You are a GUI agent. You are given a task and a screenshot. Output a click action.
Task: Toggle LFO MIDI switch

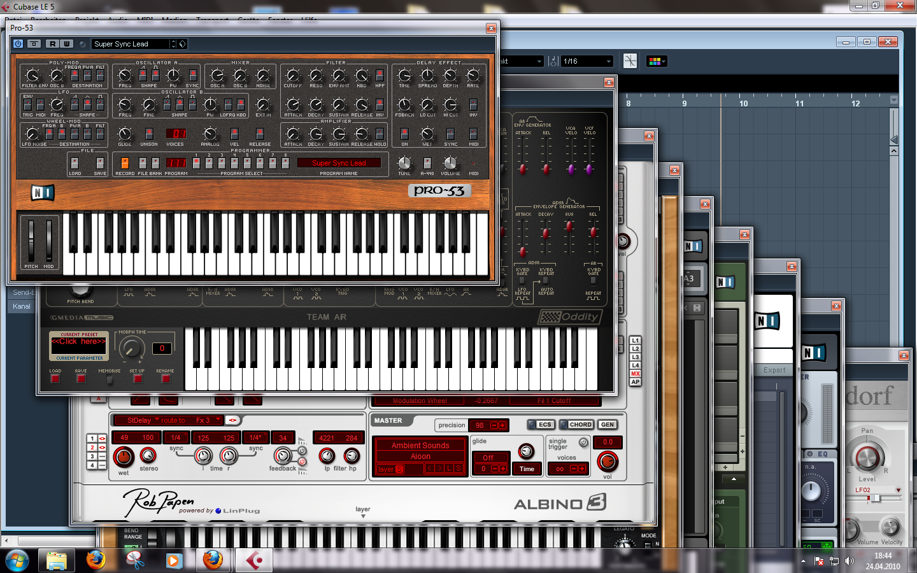pos(41,104)
